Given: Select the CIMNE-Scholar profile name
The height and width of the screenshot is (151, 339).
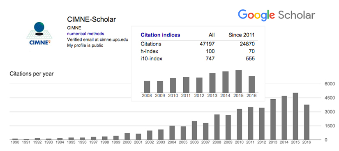Looking at the screenshot, I should [x=92, y=19].
